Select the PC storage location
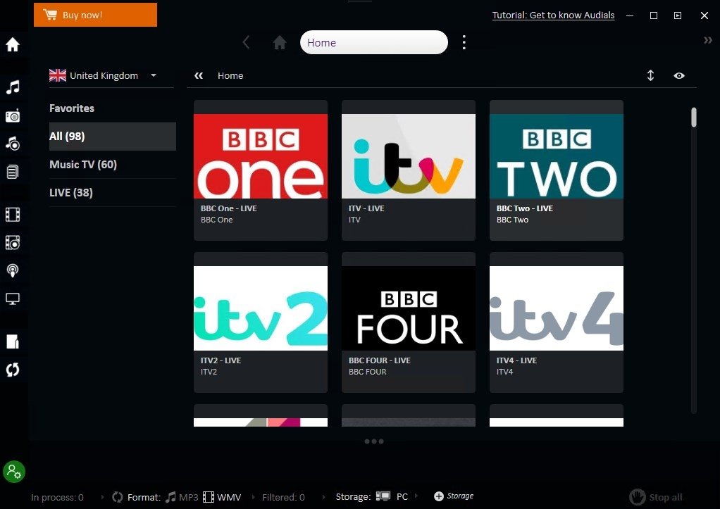The height and width of the screenshot is (509, 720). click(392, 496)
